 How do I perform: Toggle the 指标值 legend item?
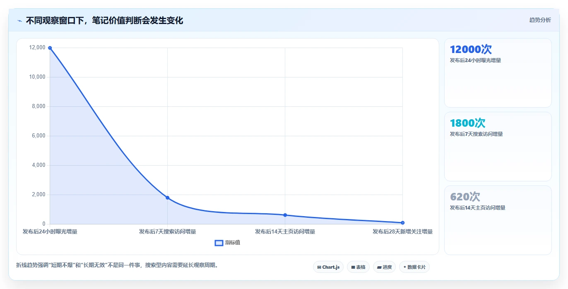(227, 243)
